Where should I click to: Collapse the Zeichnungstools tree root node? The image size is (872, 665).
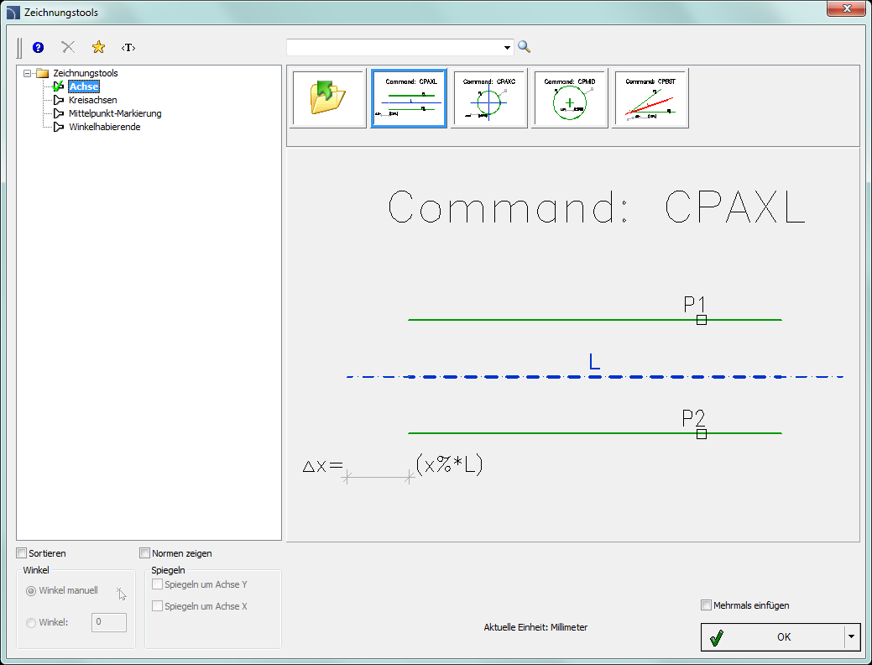(28, 73)
